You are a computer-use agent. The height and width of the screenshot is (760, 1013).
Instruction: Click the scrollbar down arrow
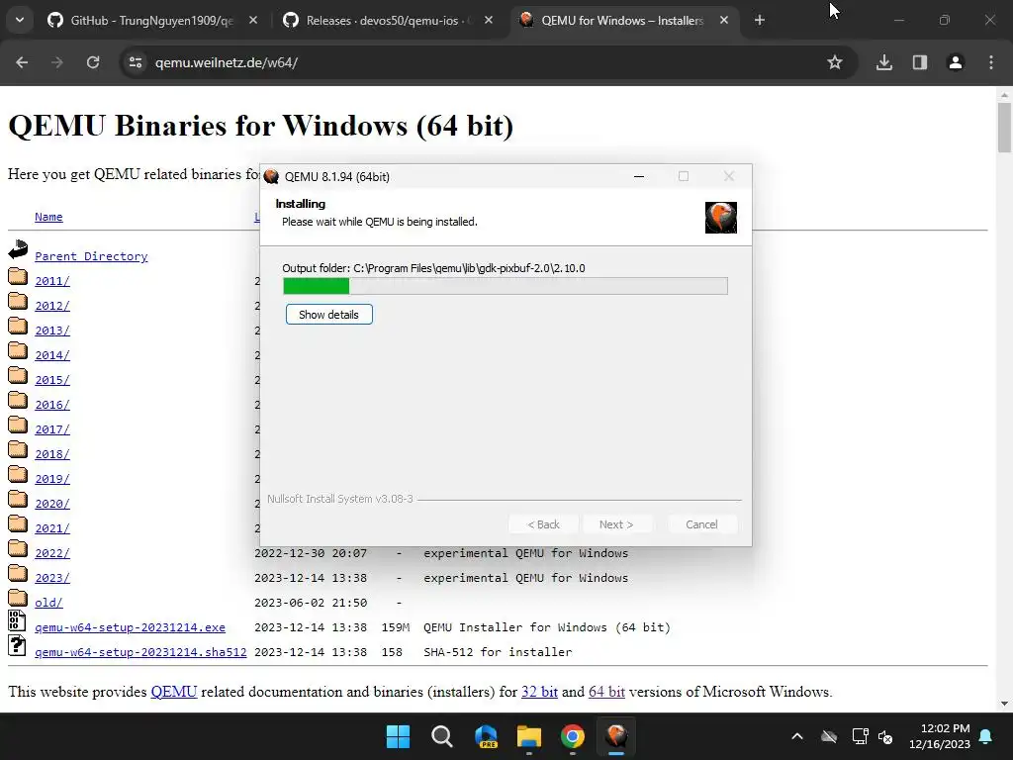1004,704
